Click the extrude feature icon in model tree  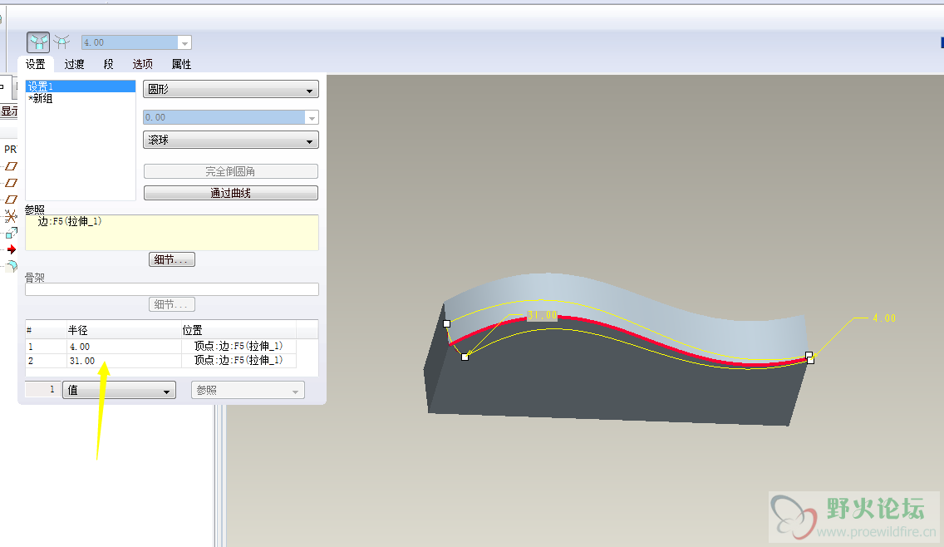12,233
